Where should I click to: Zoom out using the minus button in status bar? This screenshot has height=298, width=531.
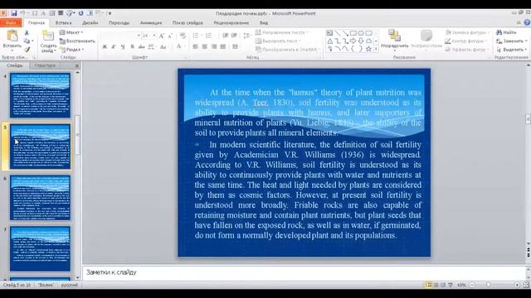coord(472,285)
